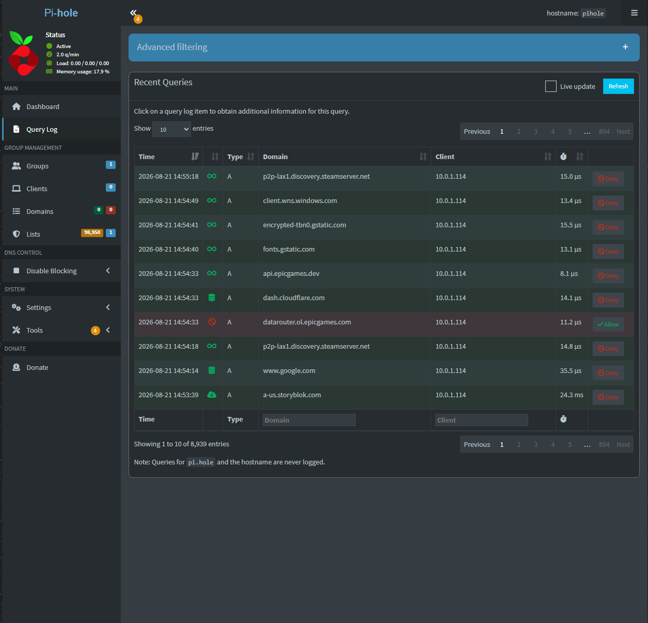Sort the table by Domain column

click(x=344, y=157)
